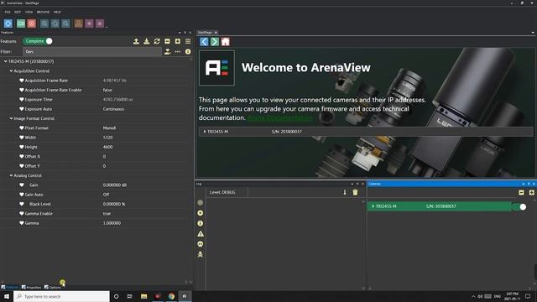Collapse the Analog Control group
The image size is (537, 302).
(11, 175)
